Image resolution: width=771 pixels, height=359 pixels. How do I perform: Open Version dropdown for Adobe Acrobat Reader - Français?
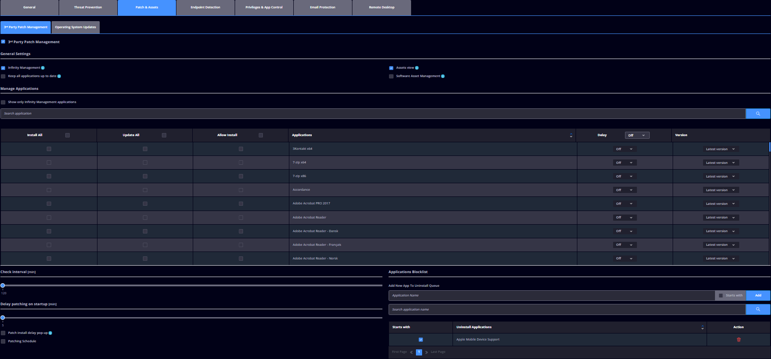(x=721, y=245)
